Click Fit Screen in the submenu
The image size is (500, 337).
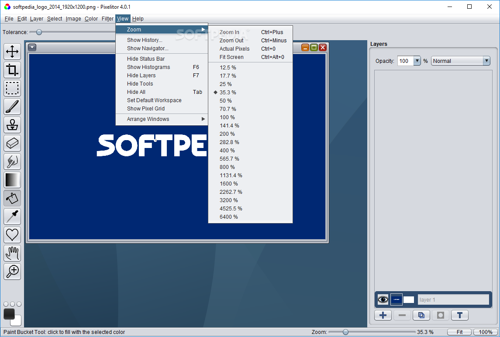pos(250,57)
